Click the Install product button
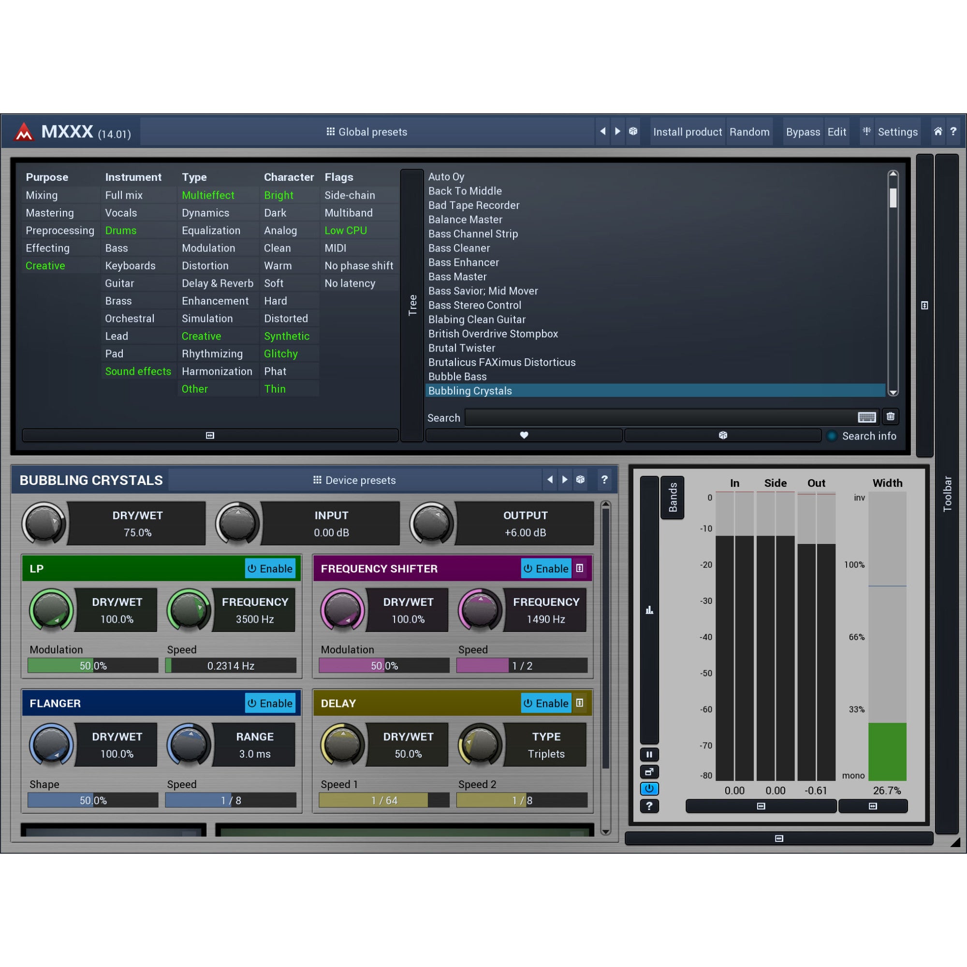Image resolution: width=967 pixels, height=967 pixels. pos(687,132)
